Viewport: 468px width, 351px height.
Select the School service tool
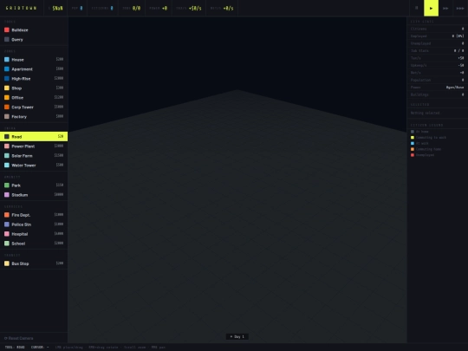point(34,244)
